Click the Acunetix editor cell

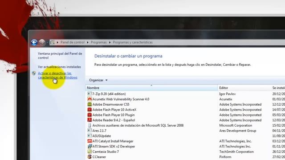(226, 99)
